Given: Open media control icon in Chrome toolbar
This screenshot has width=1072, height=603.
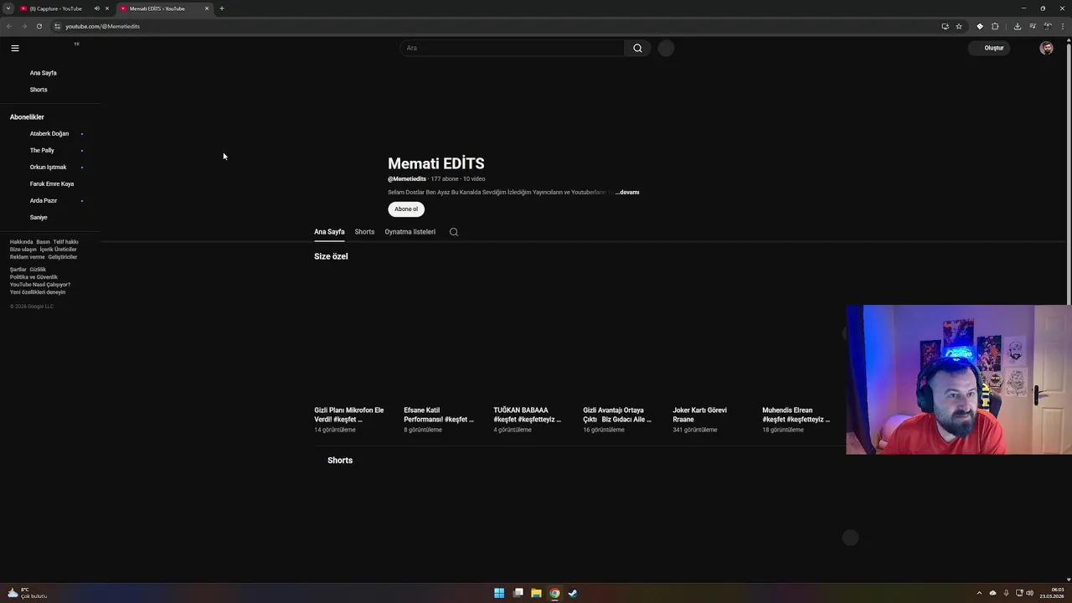Looking at the screenshot, I should (1033, 26).
